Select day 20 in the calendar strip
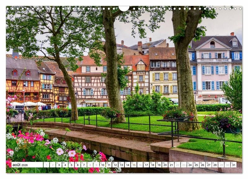 pos(165,165)
